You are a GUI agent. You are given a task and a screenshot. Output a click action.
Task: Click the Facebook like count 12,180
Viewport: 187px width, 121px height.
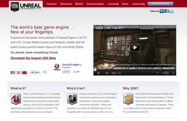(x=76, y=72)
